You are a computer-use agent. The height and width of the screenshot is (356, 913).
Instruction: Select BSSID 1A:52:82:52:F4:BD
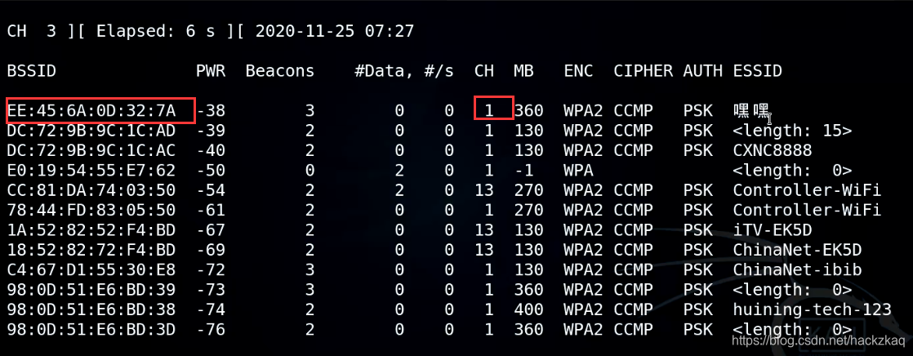click(x=91, y=230)
